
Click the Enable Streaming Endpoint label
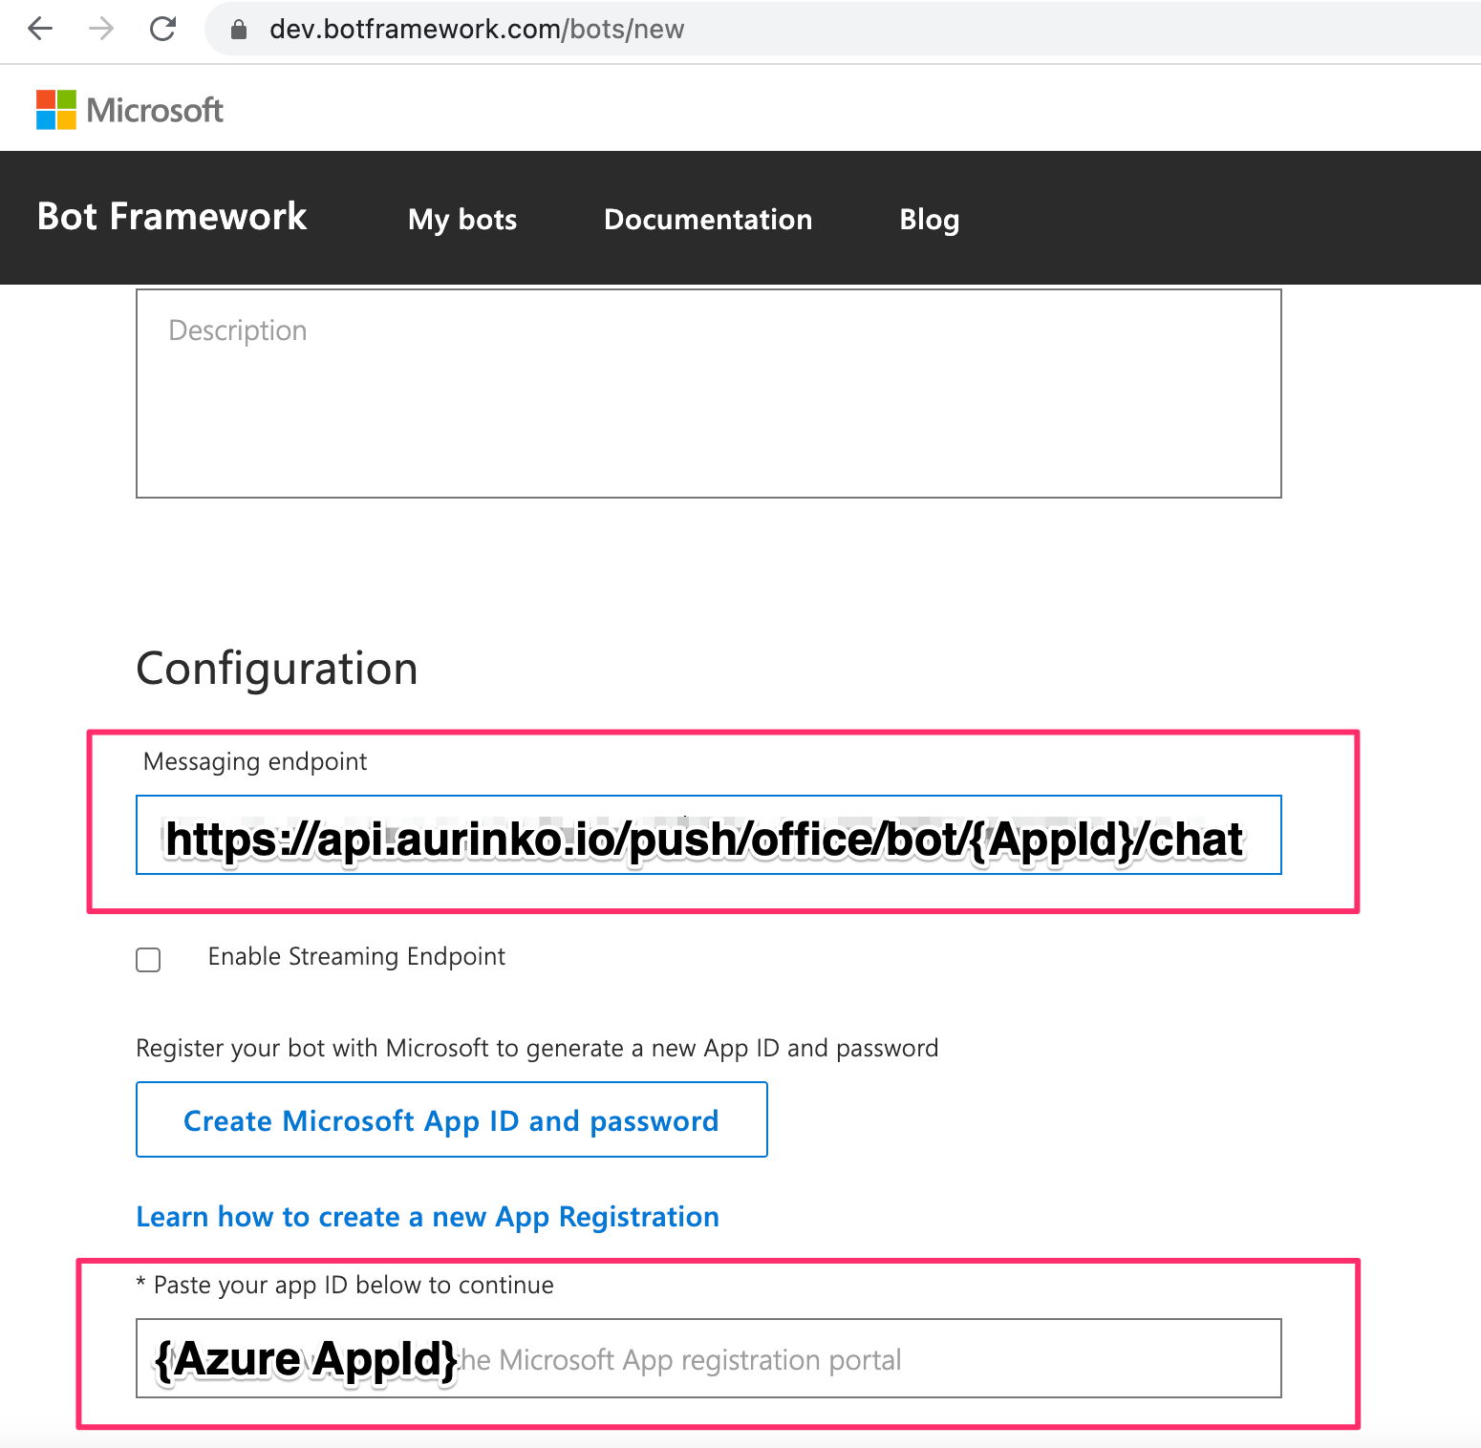click(x=356, y=957)
